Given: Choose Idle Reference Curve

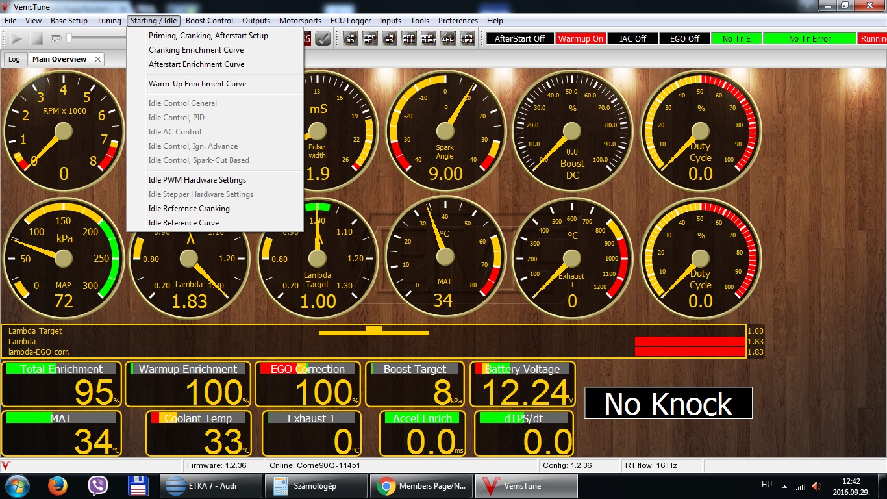Looking at the screenshot, I should [x=215, y=223].
